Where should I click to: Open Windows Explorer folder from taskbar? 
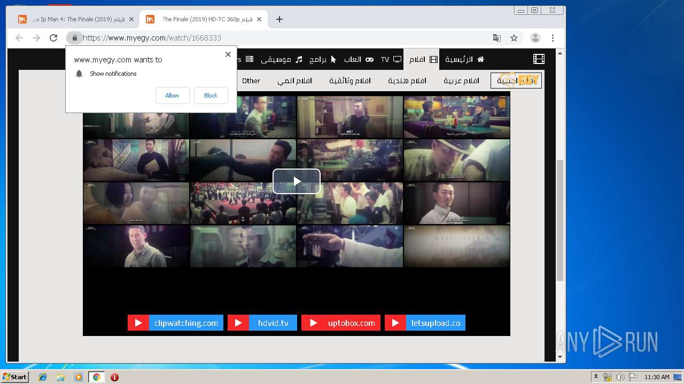tap(60, 377)
